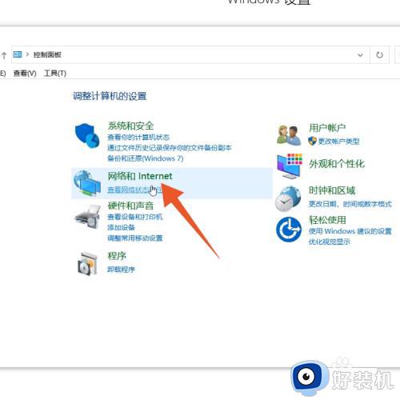This screenshot has height=400, width=400.
Task: Open the 程序 heading link
Action: [117, 256]
